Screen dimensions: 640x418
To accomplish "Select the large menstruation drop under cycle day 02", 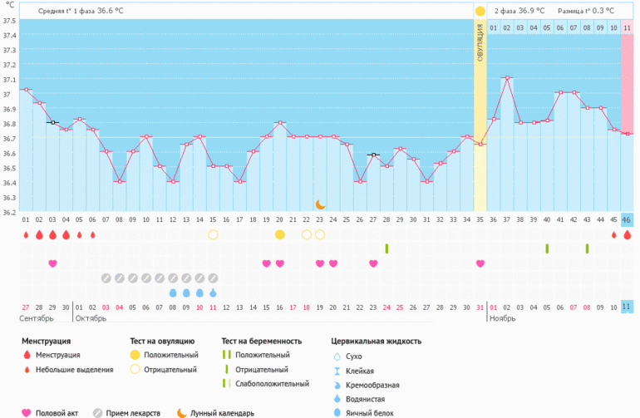I will click(x=39, y=234).
